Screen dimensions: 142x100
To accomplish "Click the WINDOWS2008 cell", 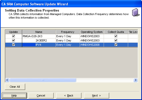I will click(92, 45).
